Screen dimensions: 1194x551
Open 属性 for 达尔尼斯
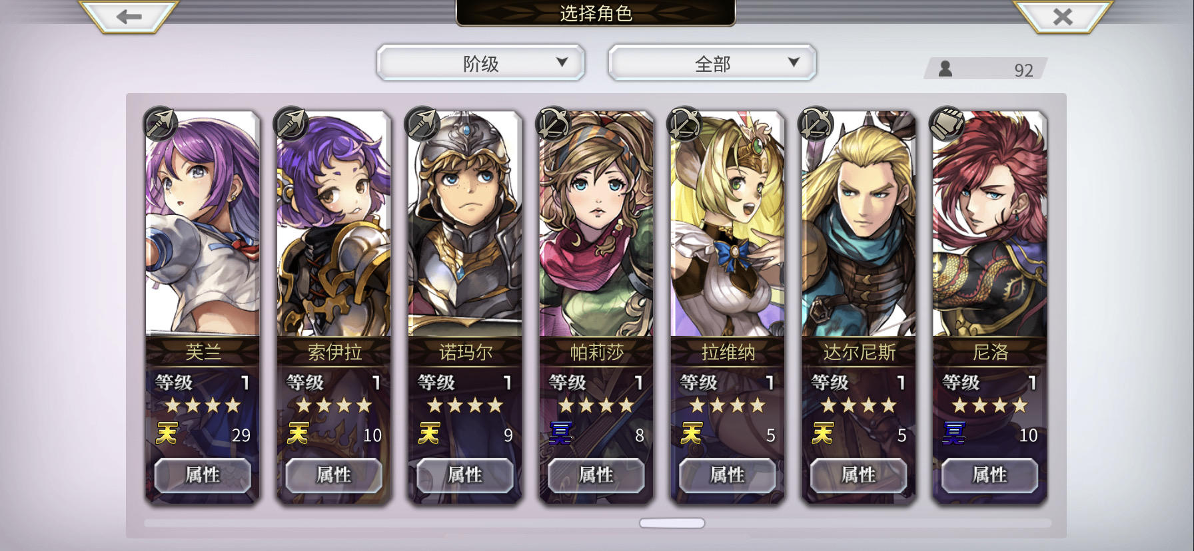coord(859,475)
